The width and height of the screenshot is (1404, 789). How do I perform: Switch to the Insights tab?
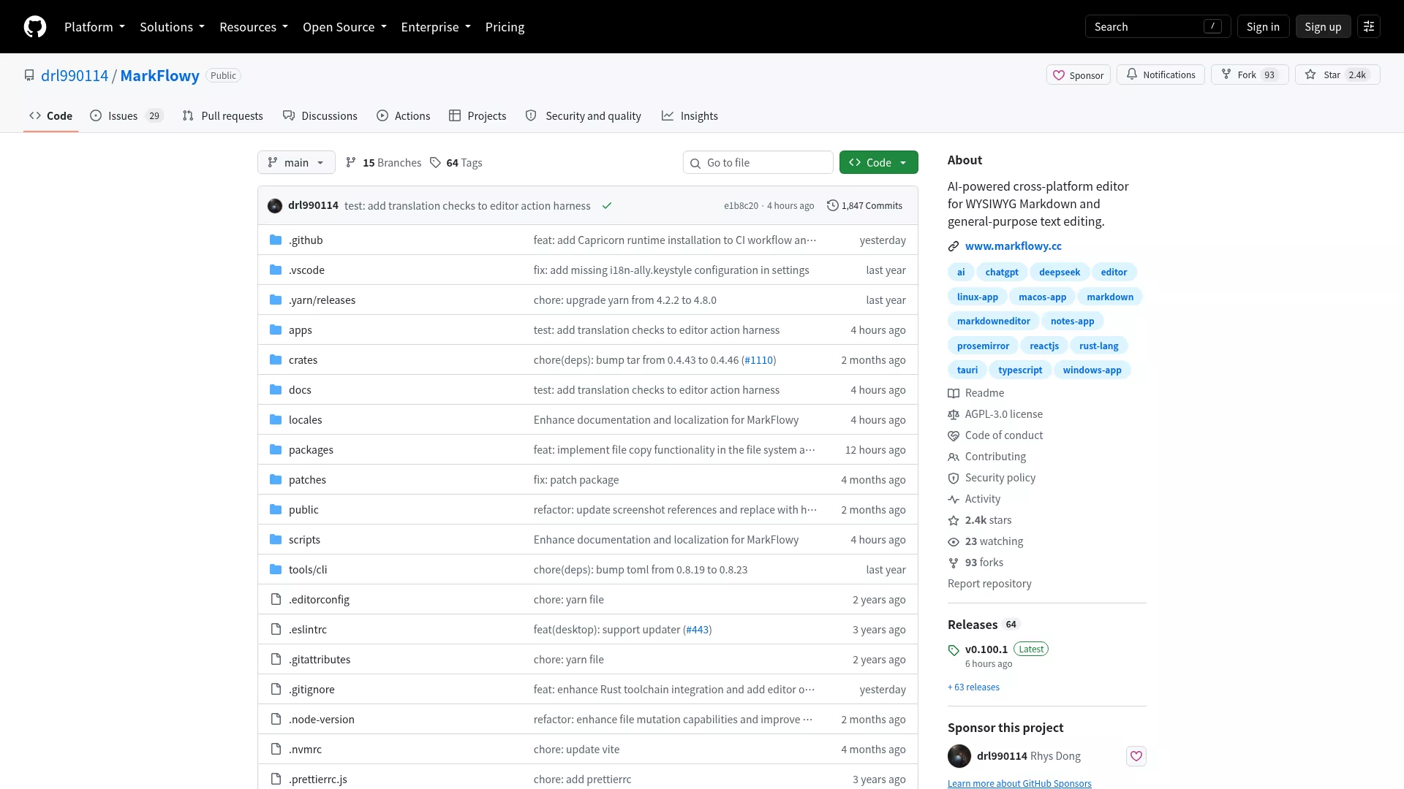click(x=690, y=115)
